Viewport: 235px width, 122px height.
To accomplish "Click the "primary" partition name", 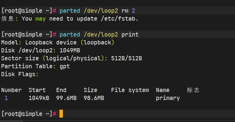I will [168, 98].
